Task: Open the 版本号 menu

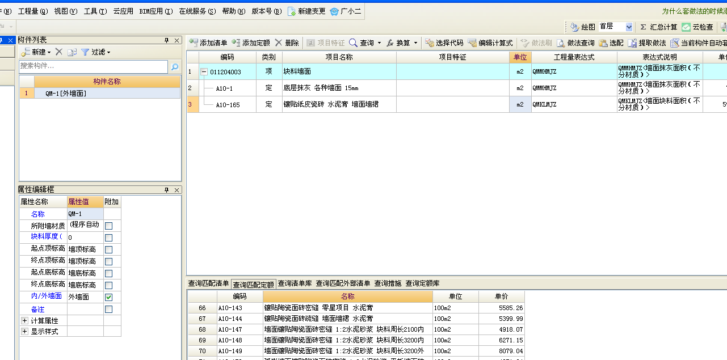Action: (x=267, y=11)
